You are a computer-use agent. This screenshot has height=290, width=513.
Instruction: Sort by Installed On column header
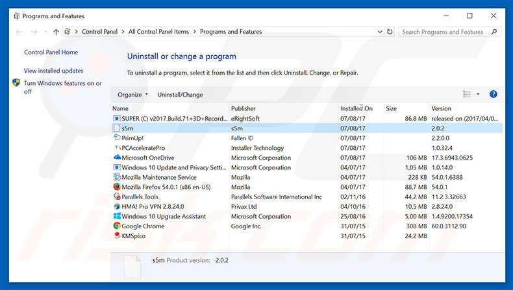(361, 108)
